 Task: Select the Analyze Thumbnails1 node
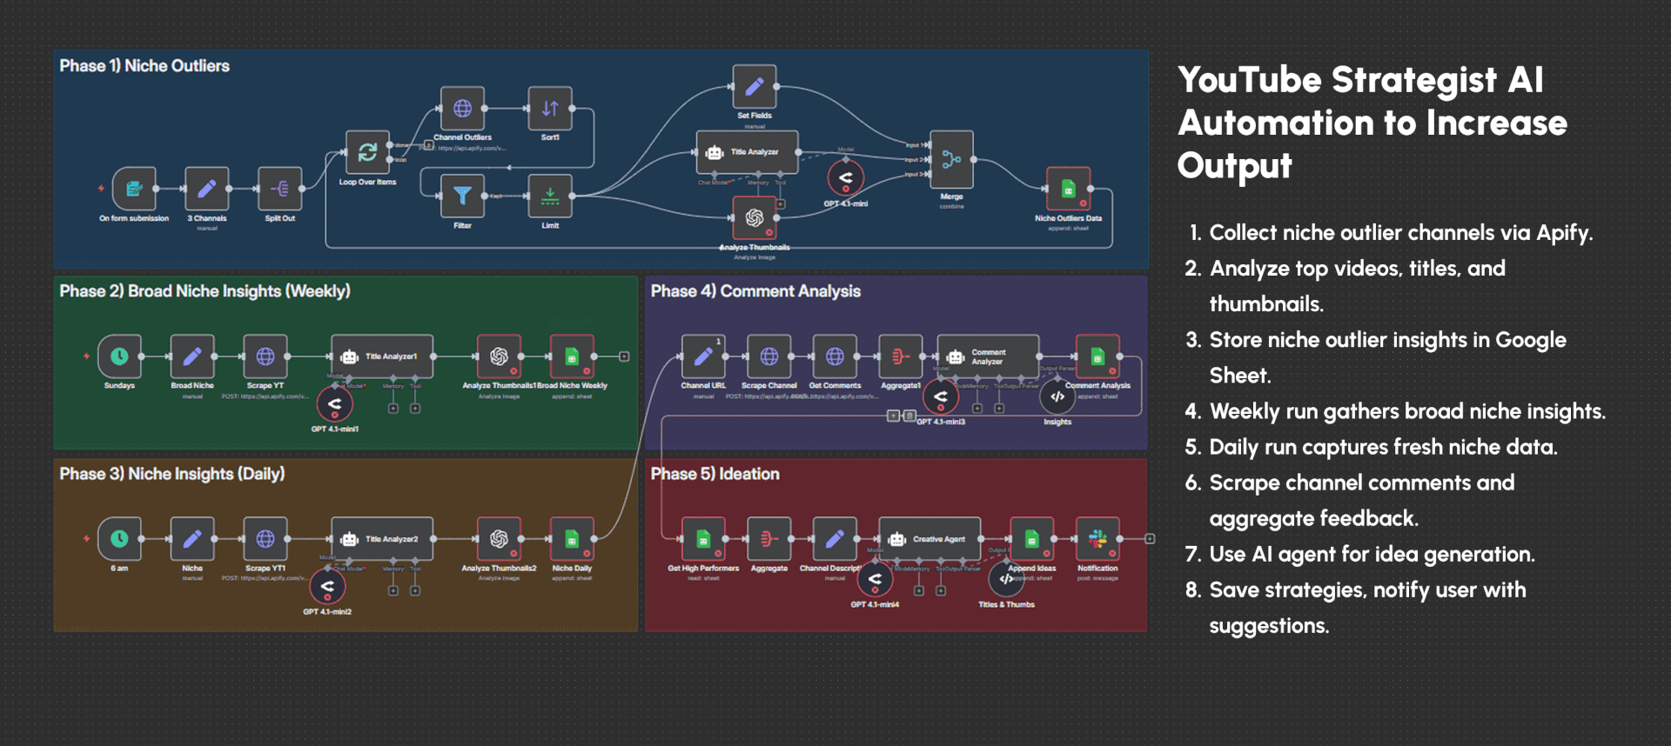coord(499,356)
